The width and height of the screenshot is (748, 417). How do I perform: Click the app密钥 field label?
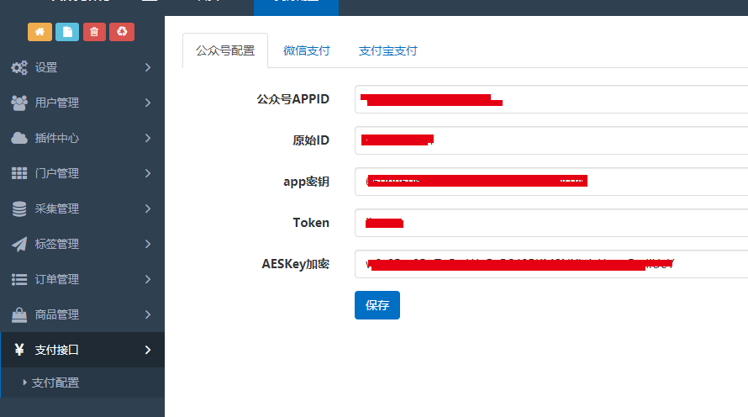[x=306, y=182]
